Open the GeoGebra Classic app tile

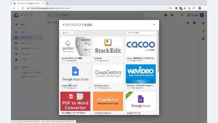pyautogui.click(x=108, y=77)
